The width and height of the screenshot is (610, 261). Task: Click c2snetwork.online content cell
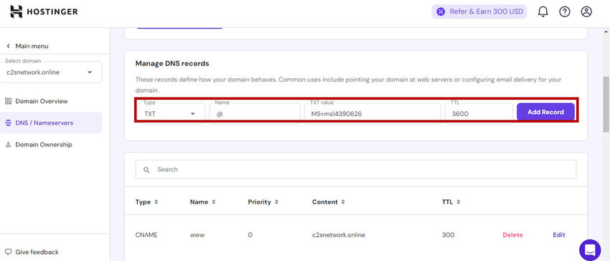pyautogui.click(x=339, y=235)
